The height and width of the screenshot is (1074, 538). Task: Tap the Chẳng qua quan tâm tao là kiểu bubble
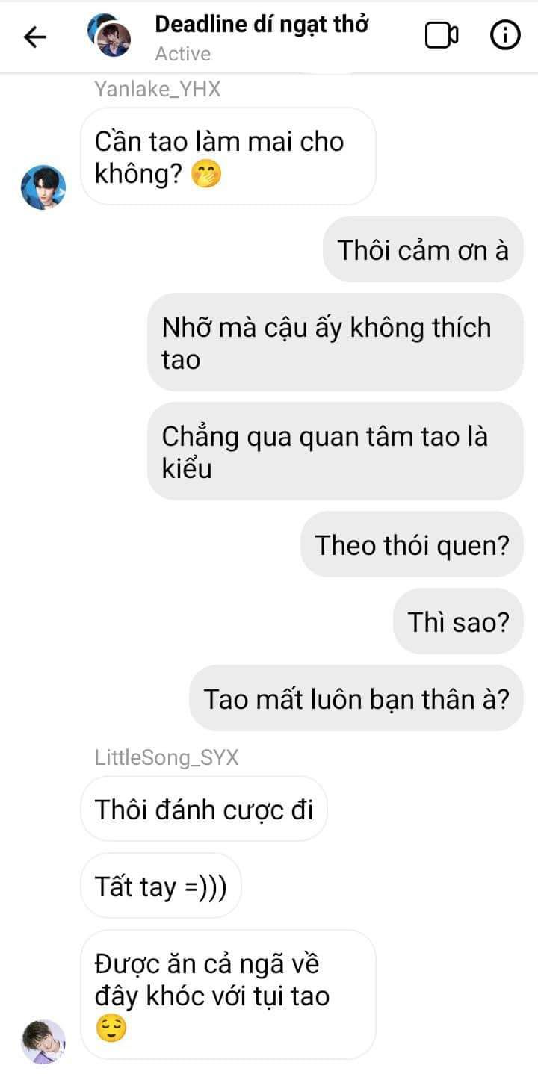335,452
